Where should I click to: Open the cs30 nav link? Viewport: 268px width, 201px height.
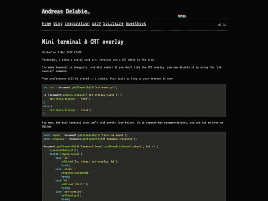pyautogui.click(x=96, y=23)
